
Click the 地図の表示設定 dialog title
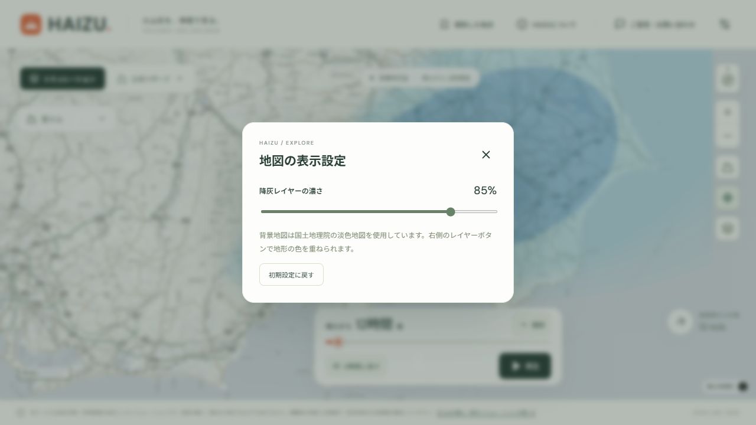coord(302,161)
